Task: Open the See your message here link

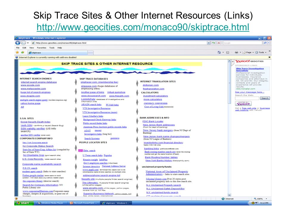Action: coord(250,92)
